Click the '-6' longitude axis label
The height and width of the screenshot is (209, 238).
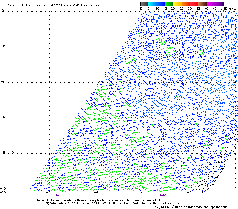click(x=142, y=192)
